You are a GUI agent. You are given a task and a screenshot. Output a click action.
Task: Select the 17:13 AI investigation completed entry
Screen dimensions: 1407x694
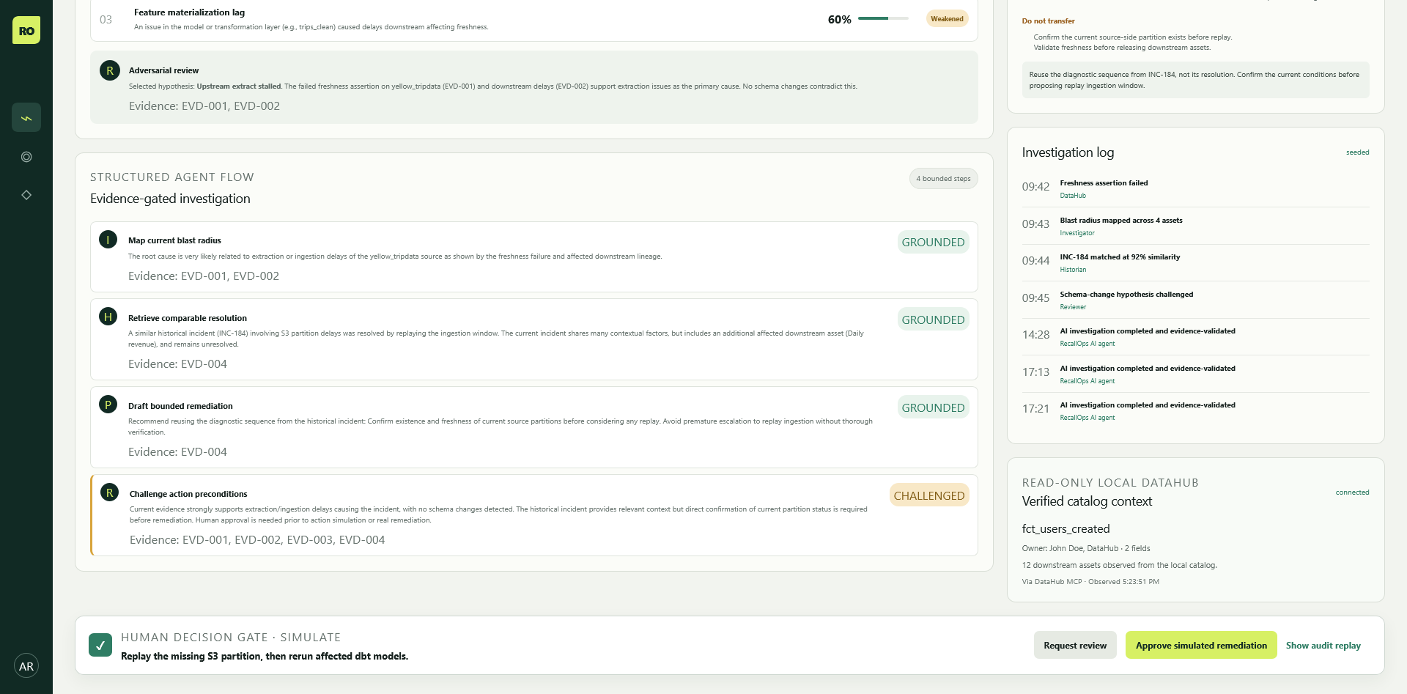pos(1195,374)
